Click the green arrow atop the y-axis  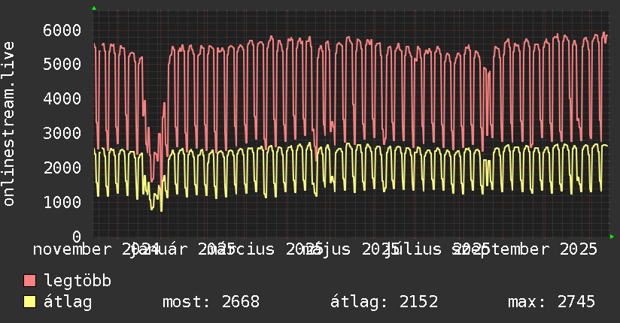[94, 8]
